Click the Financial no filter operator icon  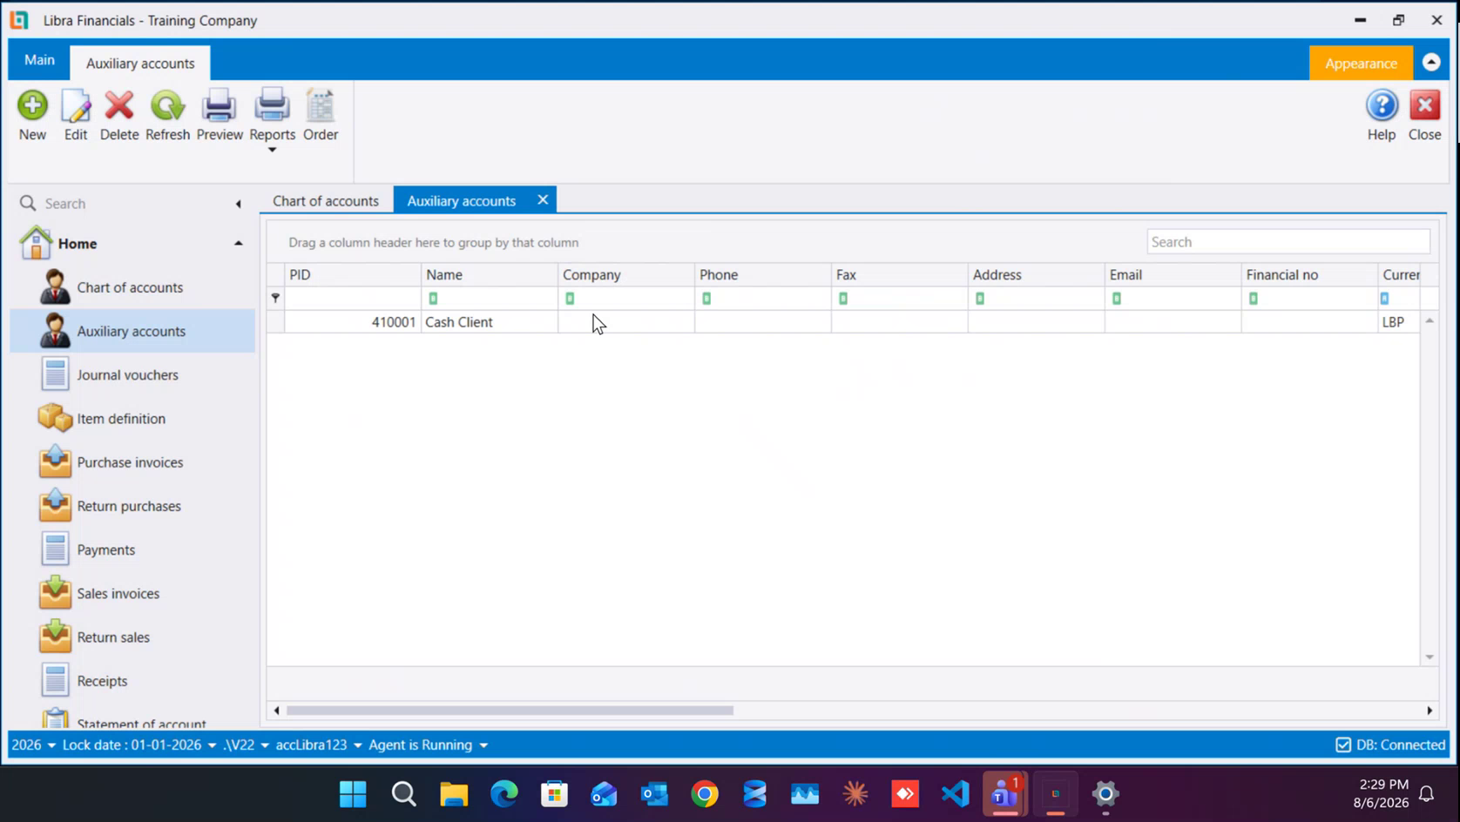pos(1254,299)
